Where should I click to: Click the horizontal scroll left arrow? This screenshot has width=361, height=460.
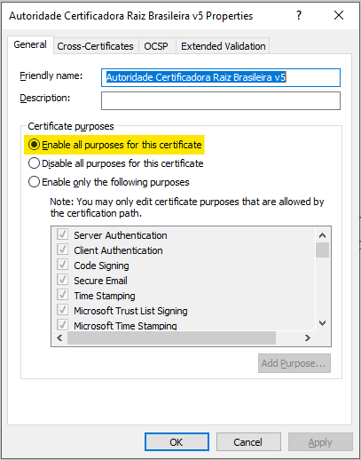click(59, 337)
